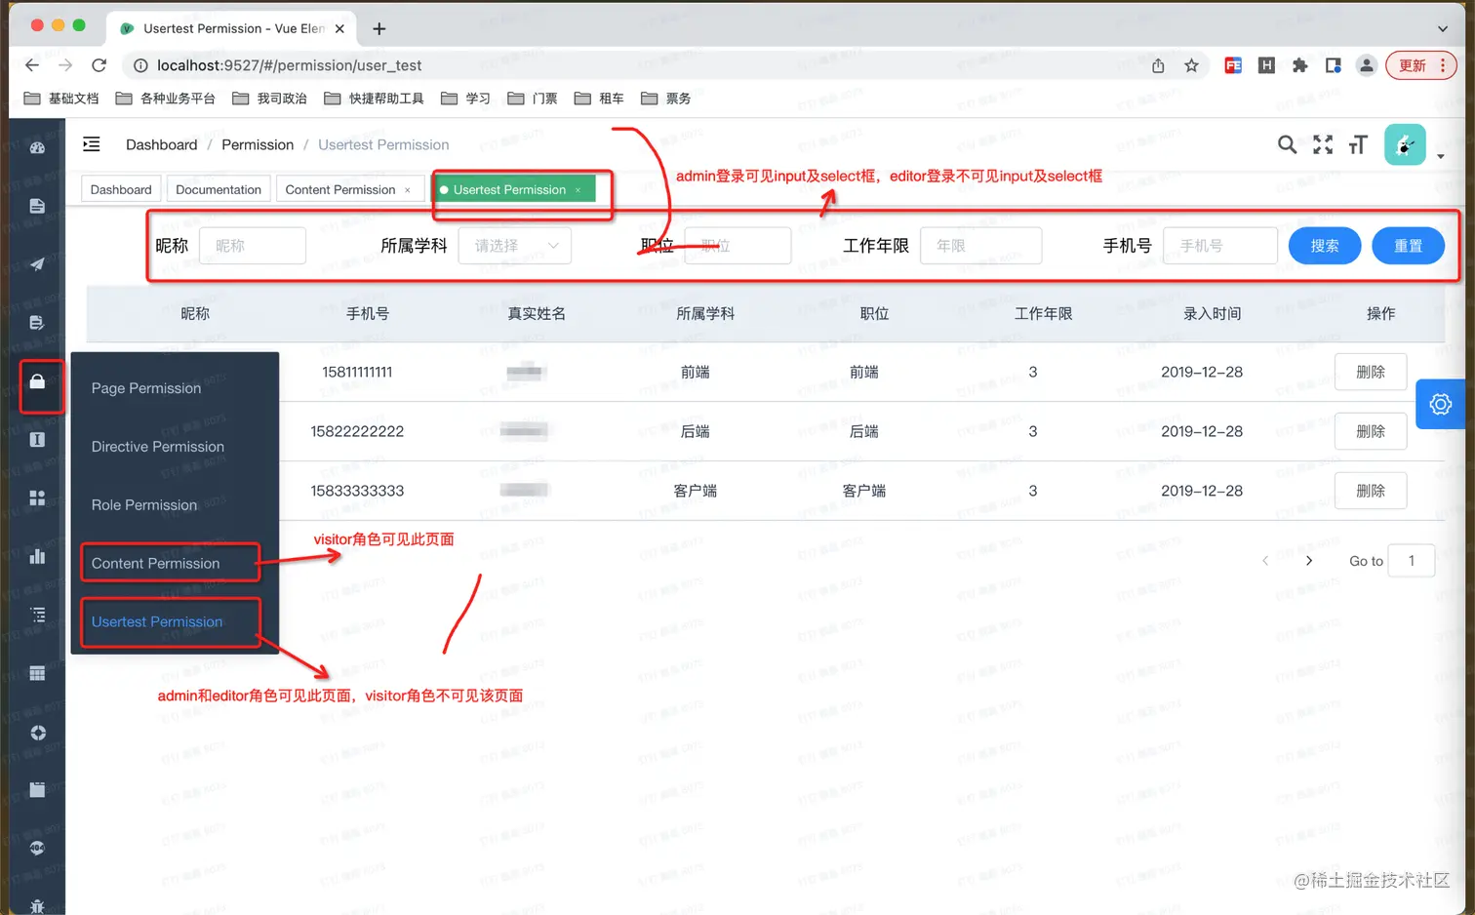1475x915 pixels.
Task: Delete the row with phone 15822222222
Action: [1371, 431]
